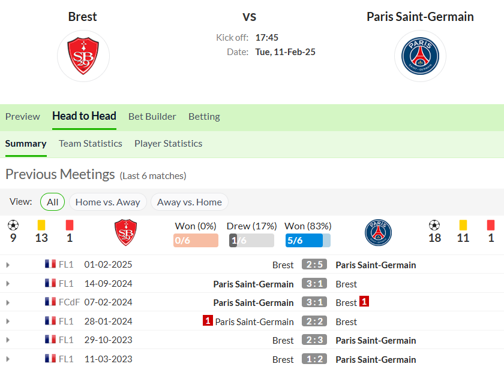Viewport: 504px width, 379px height.
Task: Click Brest's red card badge on 07-02-2024
Action: 364,301
